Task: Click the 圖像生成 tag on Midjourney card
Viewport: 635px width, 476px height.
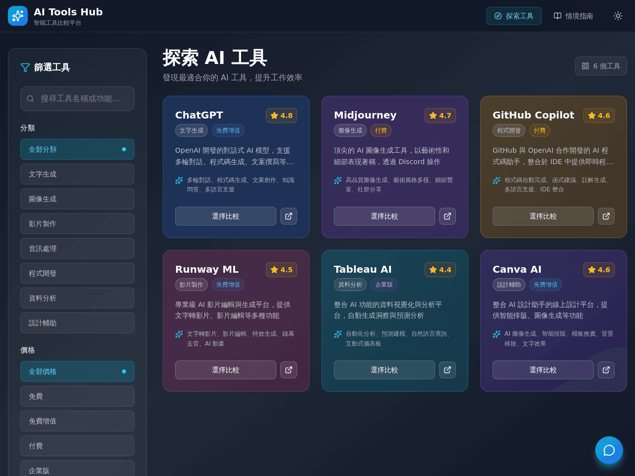Action: point(350,130)
